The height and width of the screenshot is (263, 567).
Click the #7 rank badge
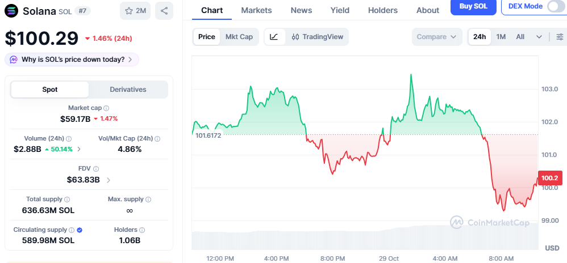82,11
